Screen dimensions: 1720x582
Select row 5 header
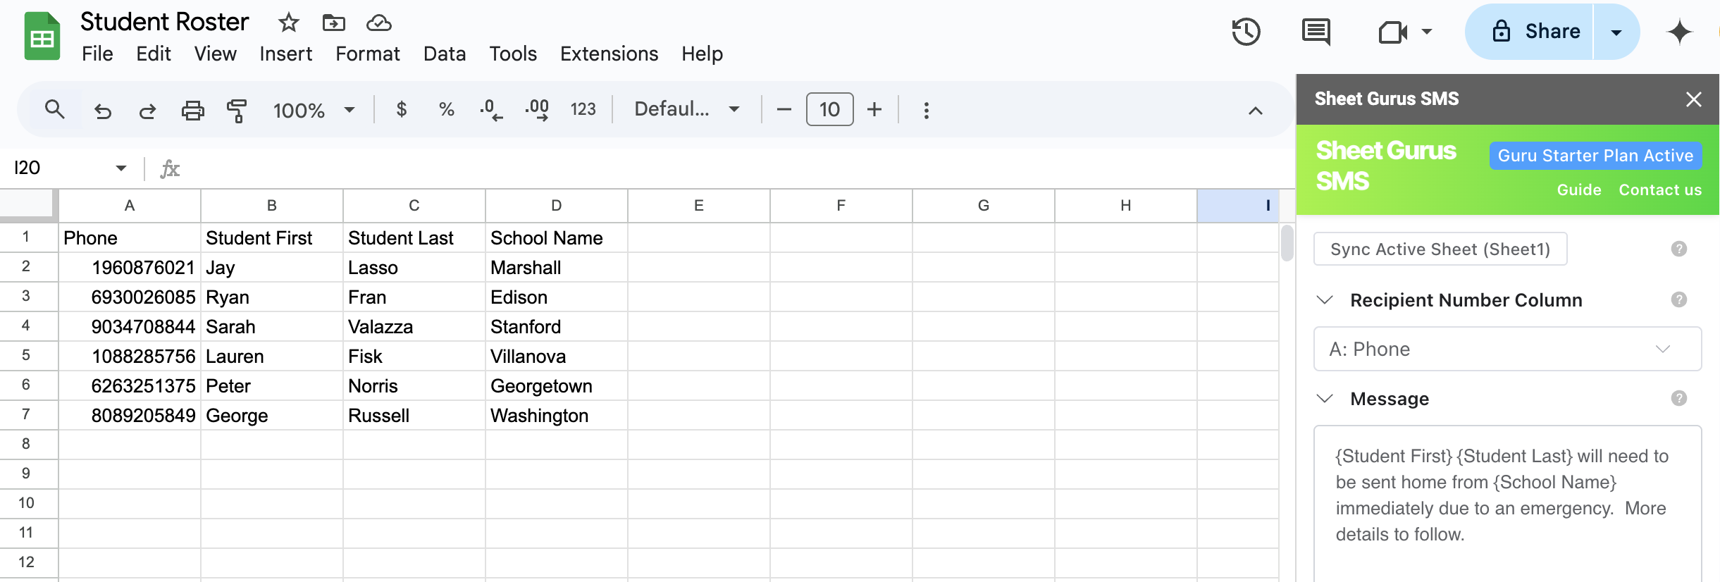pyautogui.click(x=26, y=354)
